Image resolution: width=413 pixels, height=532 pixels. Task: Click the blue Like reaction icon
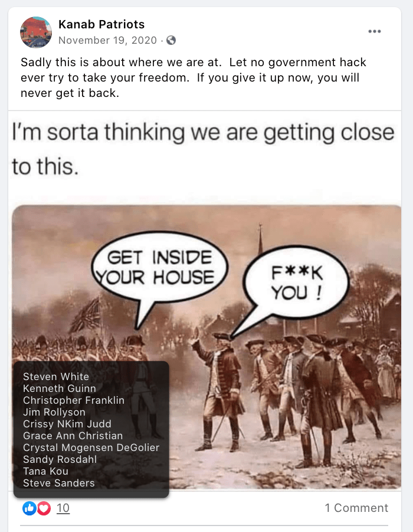tap(29, 508)
